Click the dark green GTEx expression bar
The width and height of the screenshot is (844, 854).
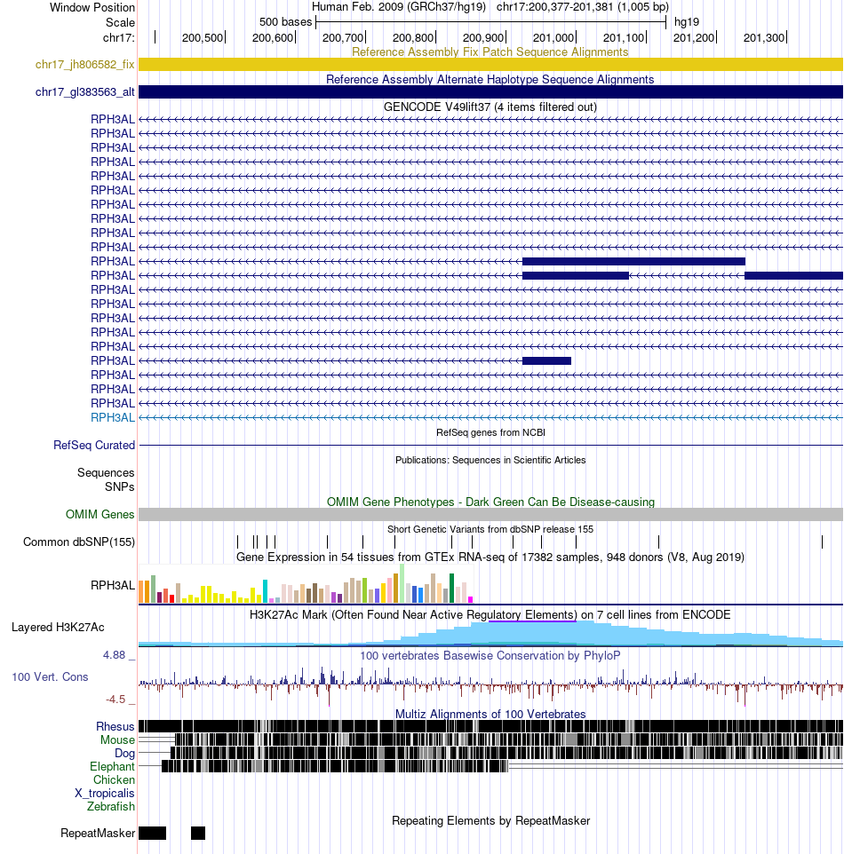click(x=451, y=589)
